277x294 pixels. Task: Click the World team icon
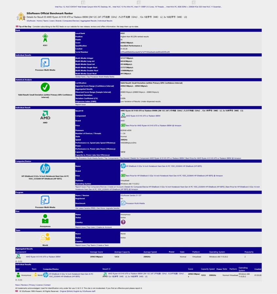pyautogui.click(x=45, y=238)
